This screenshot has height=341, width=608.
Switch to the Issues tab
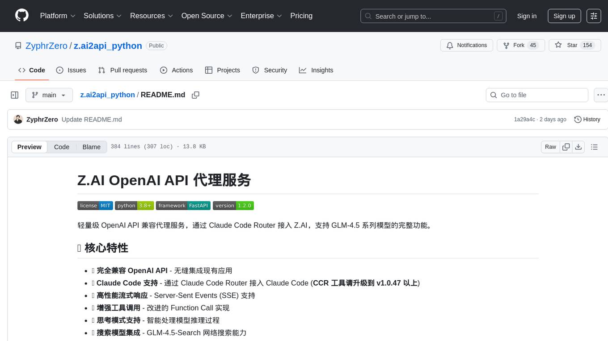coord(71,70)
